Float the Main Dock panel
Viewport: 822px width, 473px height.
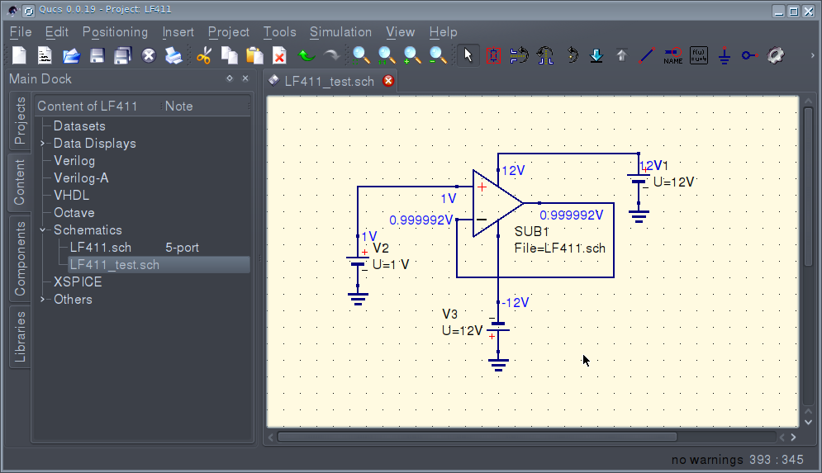tap(230, 79)
